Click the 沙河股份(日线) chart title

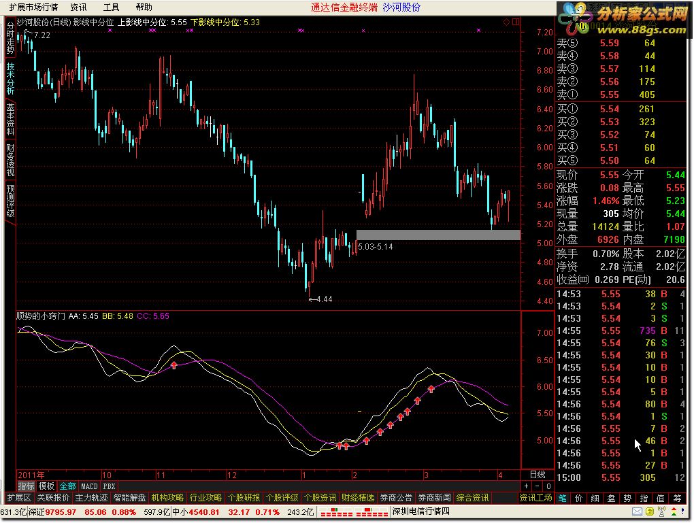point(43,22)
